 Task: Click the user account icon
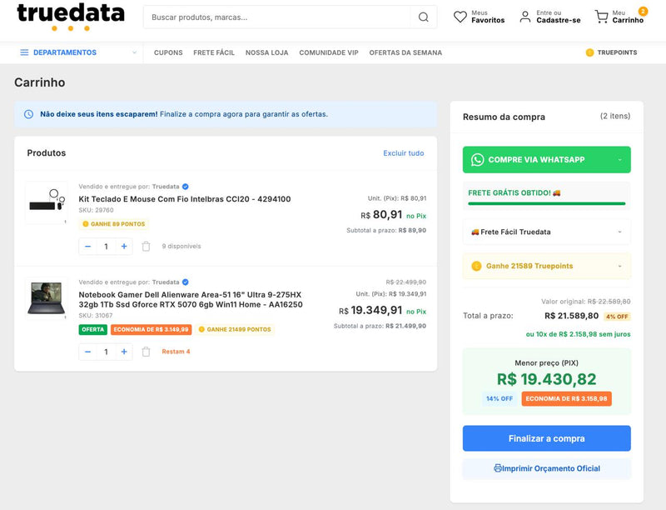click(525, 17)
